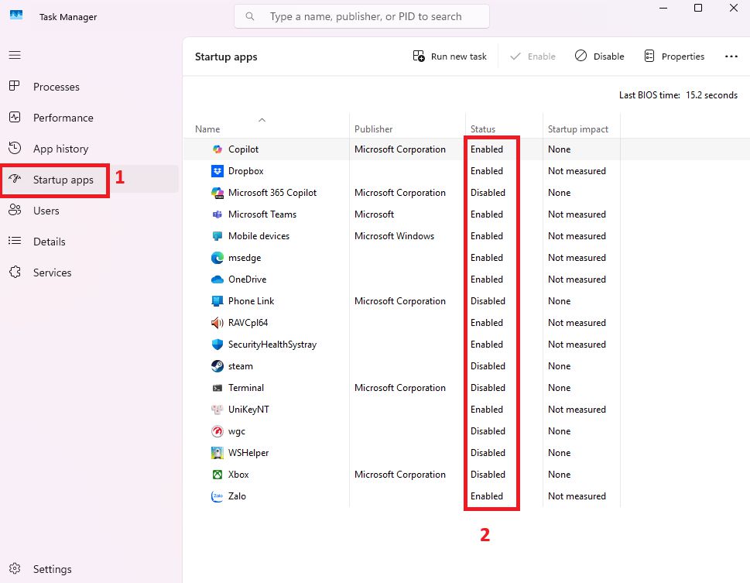The height and width of the screenshot is (583, 750).
Task: Select the OneDrive cloud icon
Action: pyautogui.click(x=217, y=279)
